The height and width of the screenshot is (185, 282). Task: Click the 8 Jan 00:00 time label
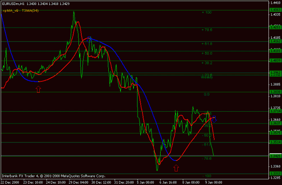(x=191, y=182)
